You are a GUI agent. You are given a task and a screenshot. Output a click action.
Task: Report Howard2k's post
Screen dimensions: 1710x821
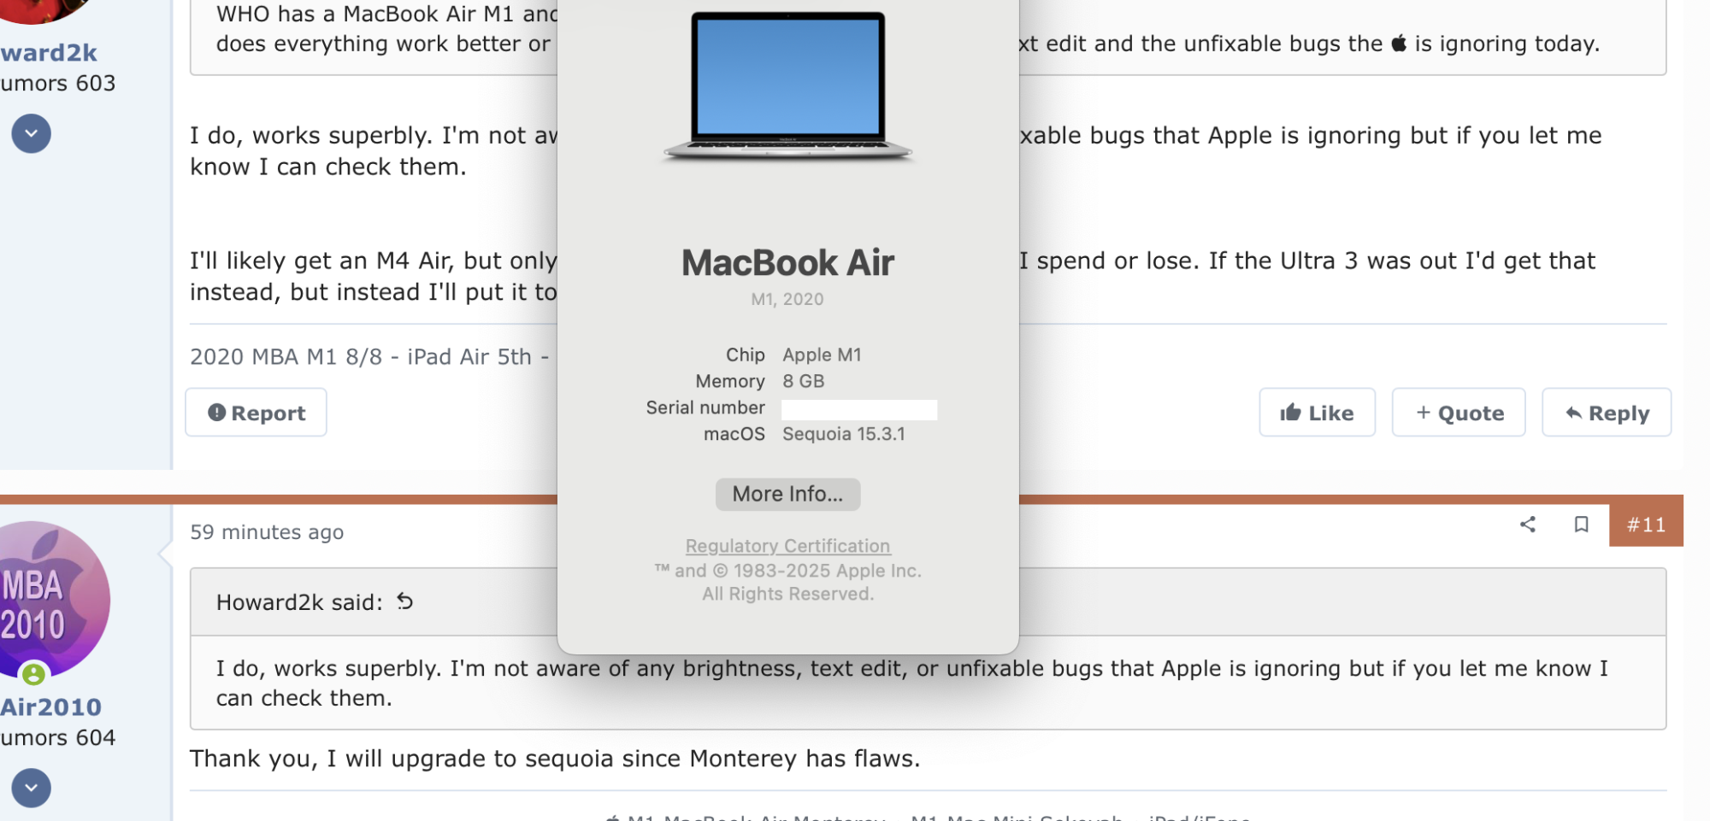tap(256, 413)
